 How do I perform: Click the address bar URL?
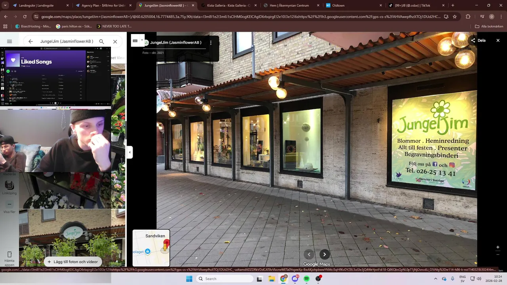tap(240, 17)
